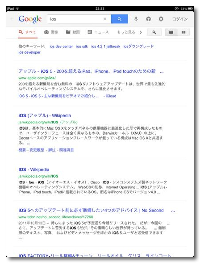This screenshot has width=200, height=263.
Task: Switch to two-column view layout
Action: (183, 32)
